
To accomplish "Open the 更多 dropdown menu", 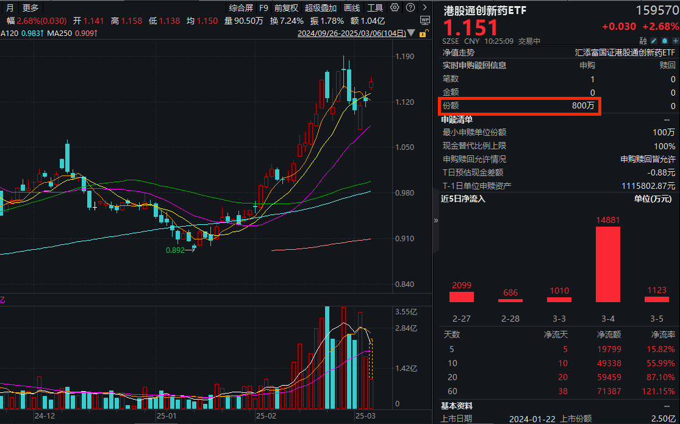I will coord(29,8).
